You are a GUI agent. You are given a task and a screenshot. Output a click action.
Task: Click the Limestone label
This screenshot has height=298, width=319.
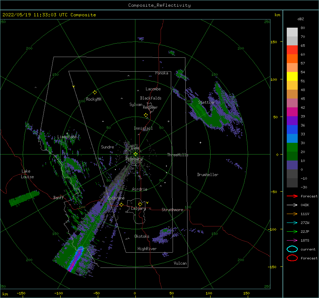click(67, 137)
